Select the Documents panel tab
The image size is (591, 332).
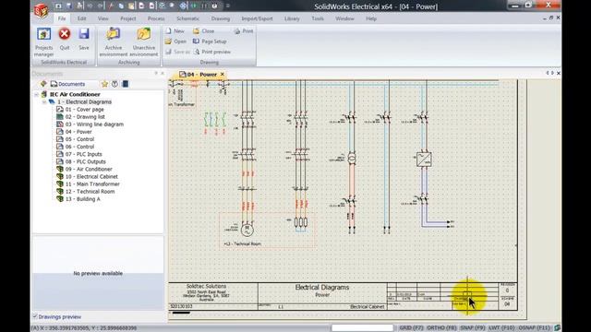click(68, 84)
